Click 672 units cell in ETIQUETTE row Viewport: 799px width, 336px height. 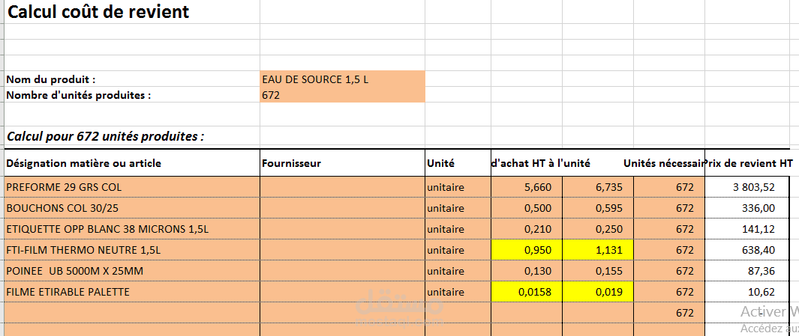(669, 229)
